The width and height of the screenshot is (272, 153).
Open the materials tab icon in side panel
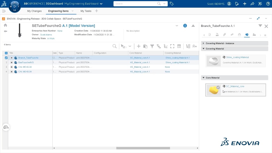coord(247,35)
